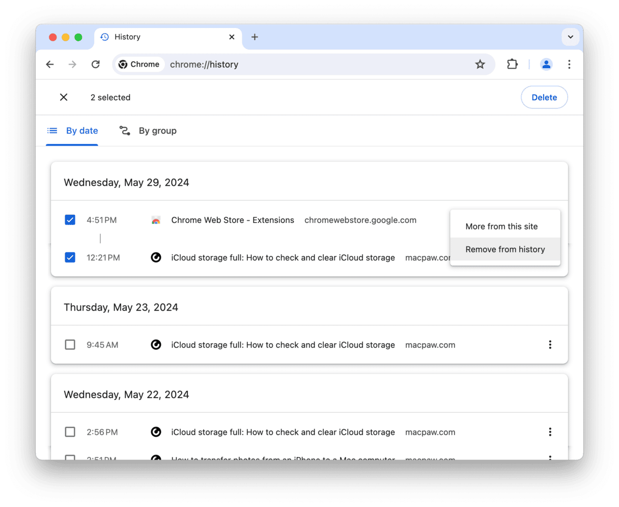Open Chrome's three-dot main menu

pyautogui.click(x=569, y=64)
